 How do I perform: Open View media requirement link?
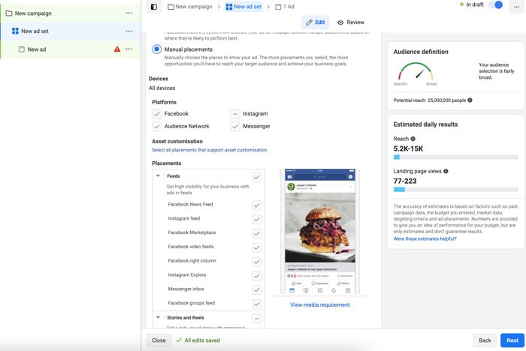coord(320,304)
